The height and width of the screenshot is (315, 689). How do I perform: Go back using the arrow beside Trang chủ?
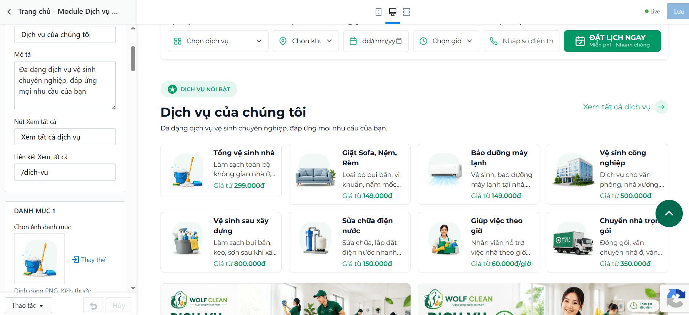pyautogui.click(x=9, y=12)
